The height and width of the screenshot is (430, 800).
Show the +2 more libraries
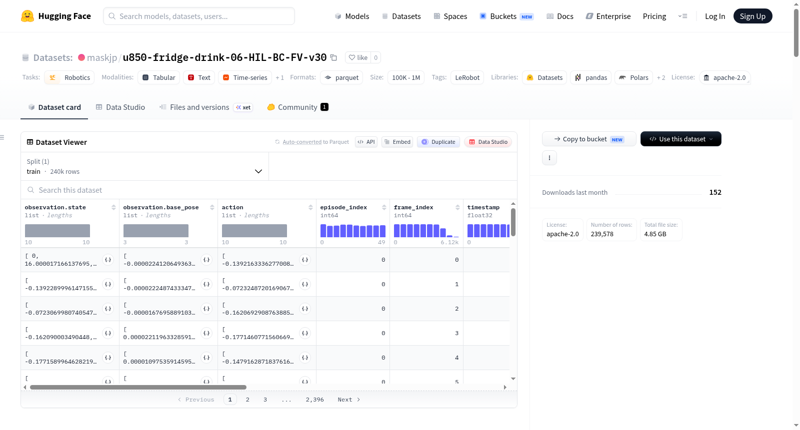pos(661,77)
